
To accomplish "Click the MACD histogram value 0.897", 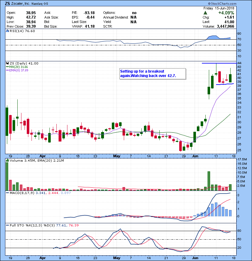I will [x=66, y=193].
